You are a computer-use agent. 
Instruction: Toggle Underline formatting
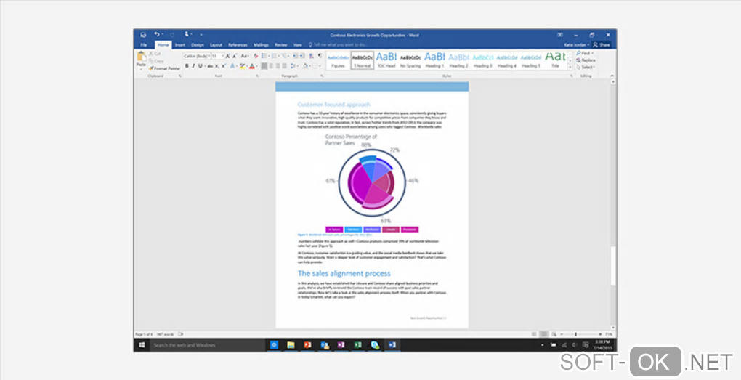[200, 66]
